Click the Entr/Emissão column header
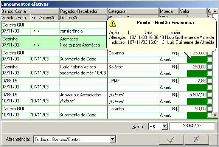The height and width of the screenshot is (147, 219). (45, 18)
